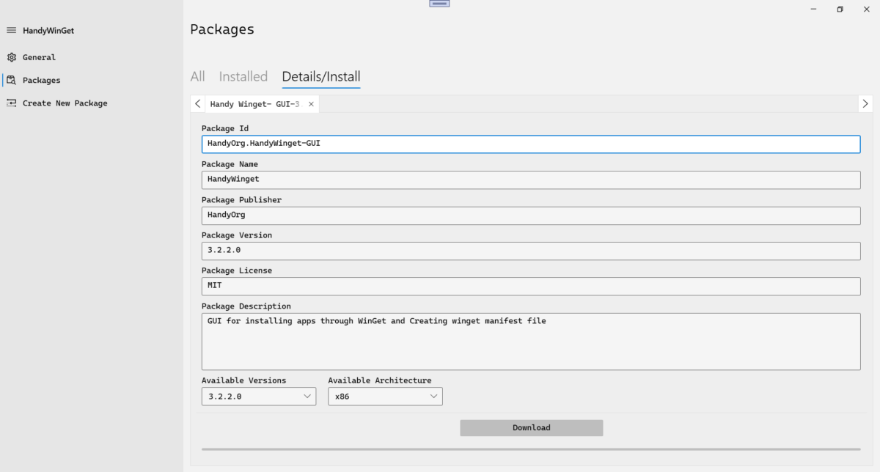Close the HandyWinGet window
Image resolution: width=880 pixels, height=472 pixels.
pyautogui.click(x=867, y=9)
